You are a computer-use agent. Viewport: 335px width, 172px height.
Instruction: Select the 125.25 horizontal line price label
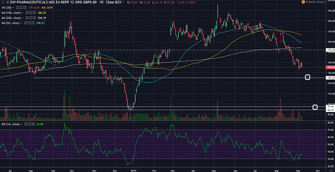tap(330, 78)
